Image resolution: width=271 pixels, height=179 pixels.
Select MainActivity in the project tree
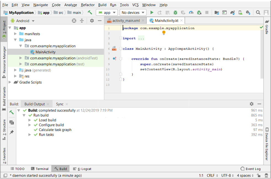[x=45, y=52]
